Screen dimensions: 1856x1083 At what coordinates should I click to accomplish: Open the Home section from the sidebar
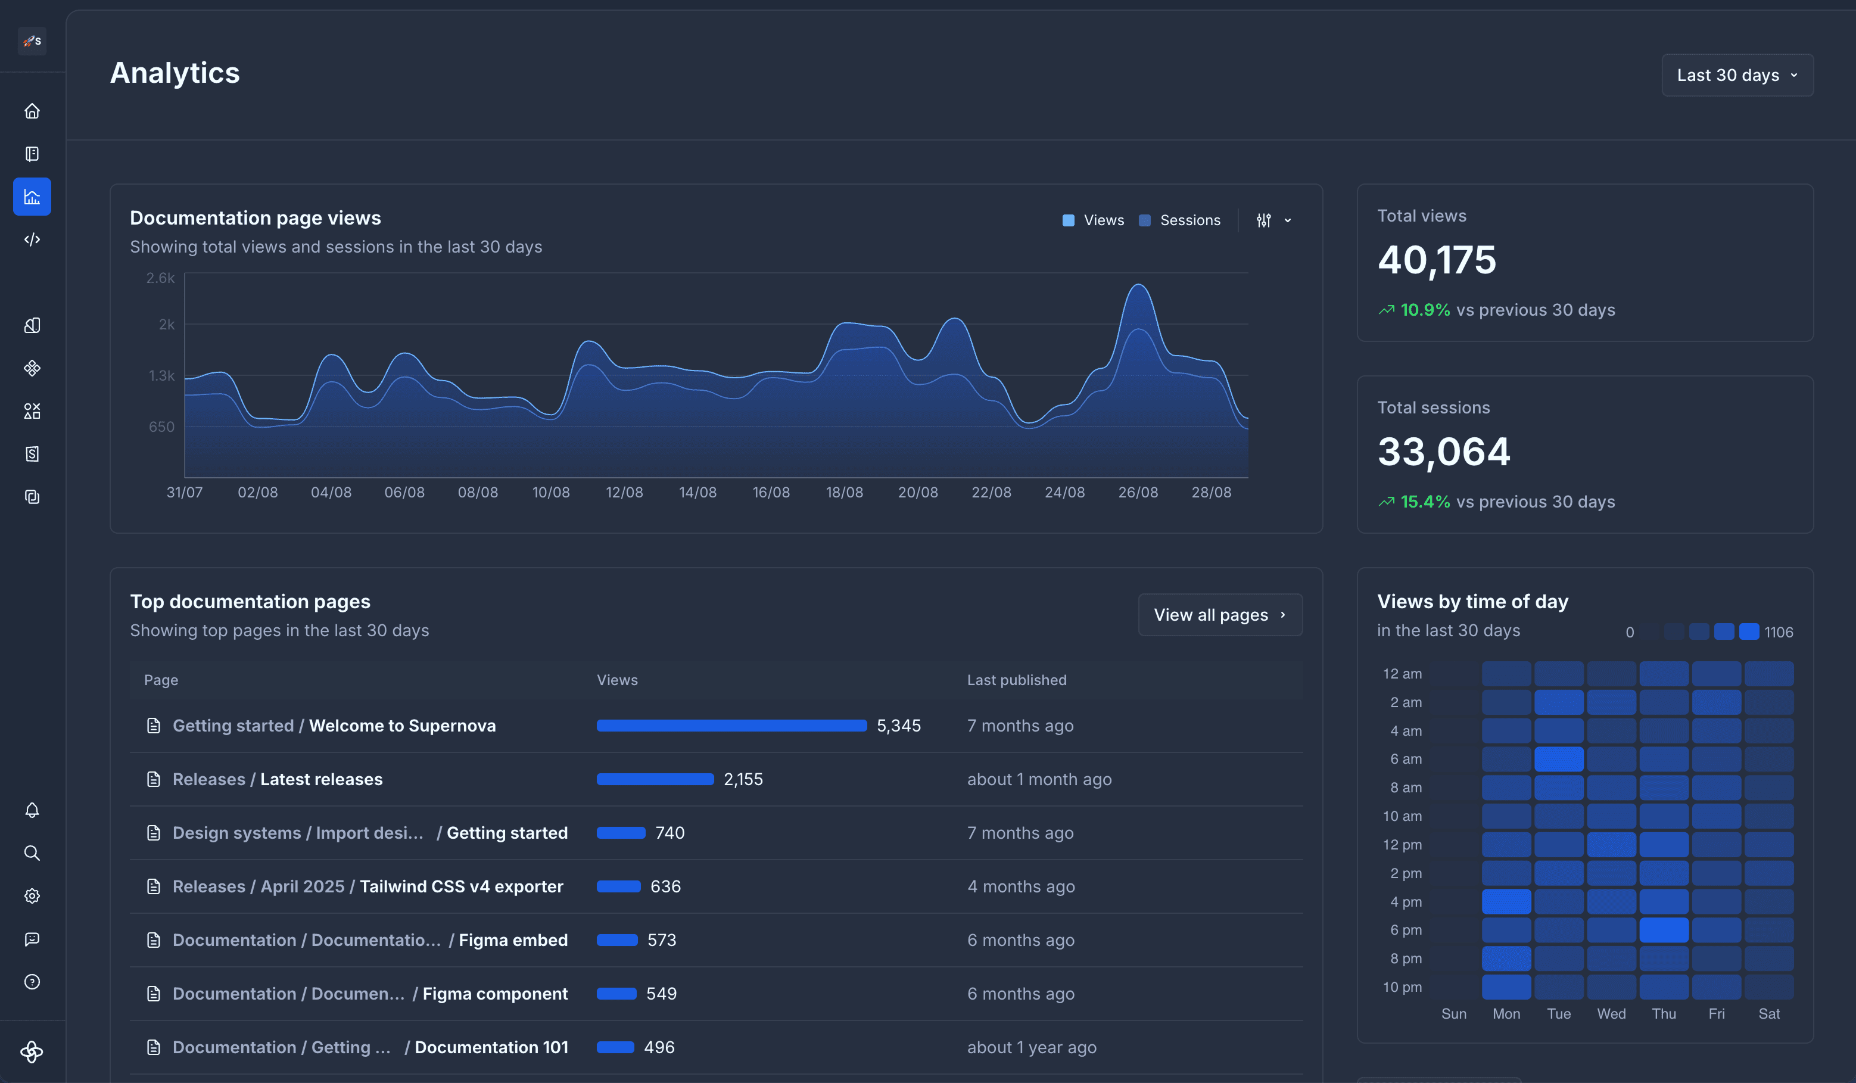point(32,111)
